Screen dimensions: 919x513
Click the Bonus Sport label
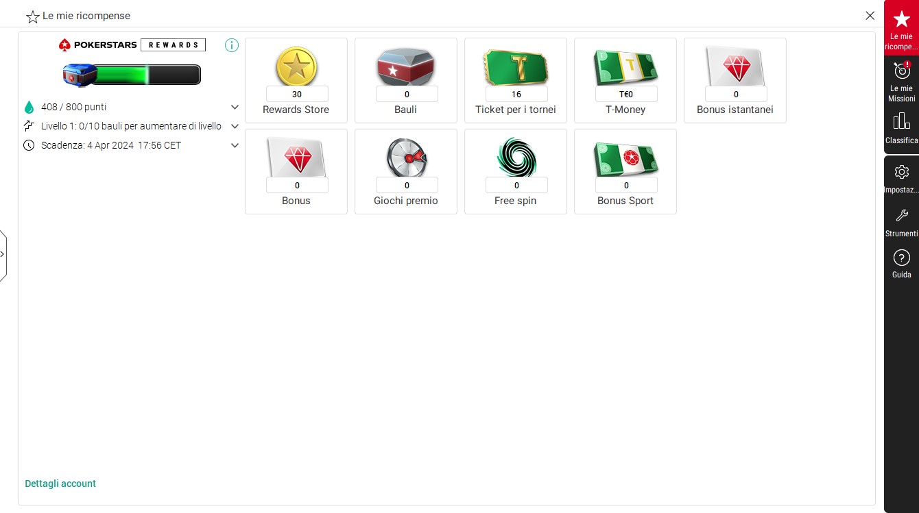(625, 201)
